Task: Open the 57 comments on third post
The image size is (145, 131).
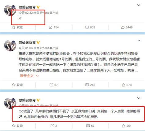Action: (x=90, y=126)
